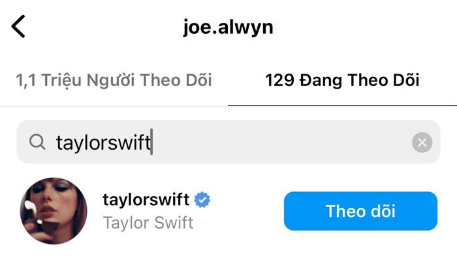The image size is (457, 271).
Task: Tap the joe.alwyn profile title
Action: pos(228,27)
